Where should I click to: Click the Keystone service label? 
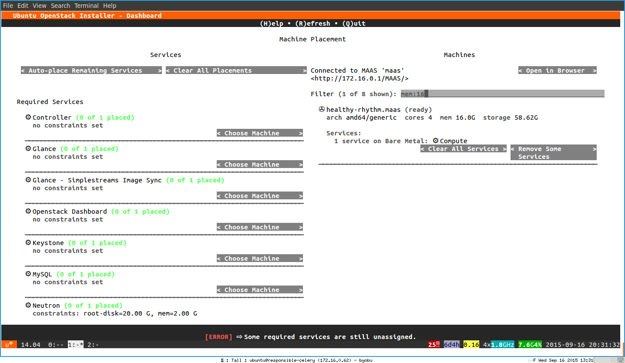click(48, 243)
